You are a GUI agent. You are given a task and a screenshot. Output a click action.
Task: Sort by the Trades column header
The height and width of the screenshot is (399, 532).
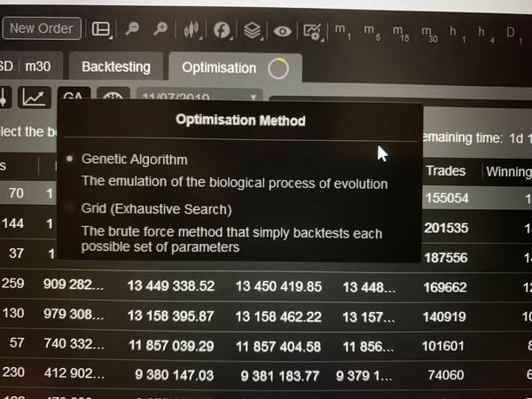point(445,171)
